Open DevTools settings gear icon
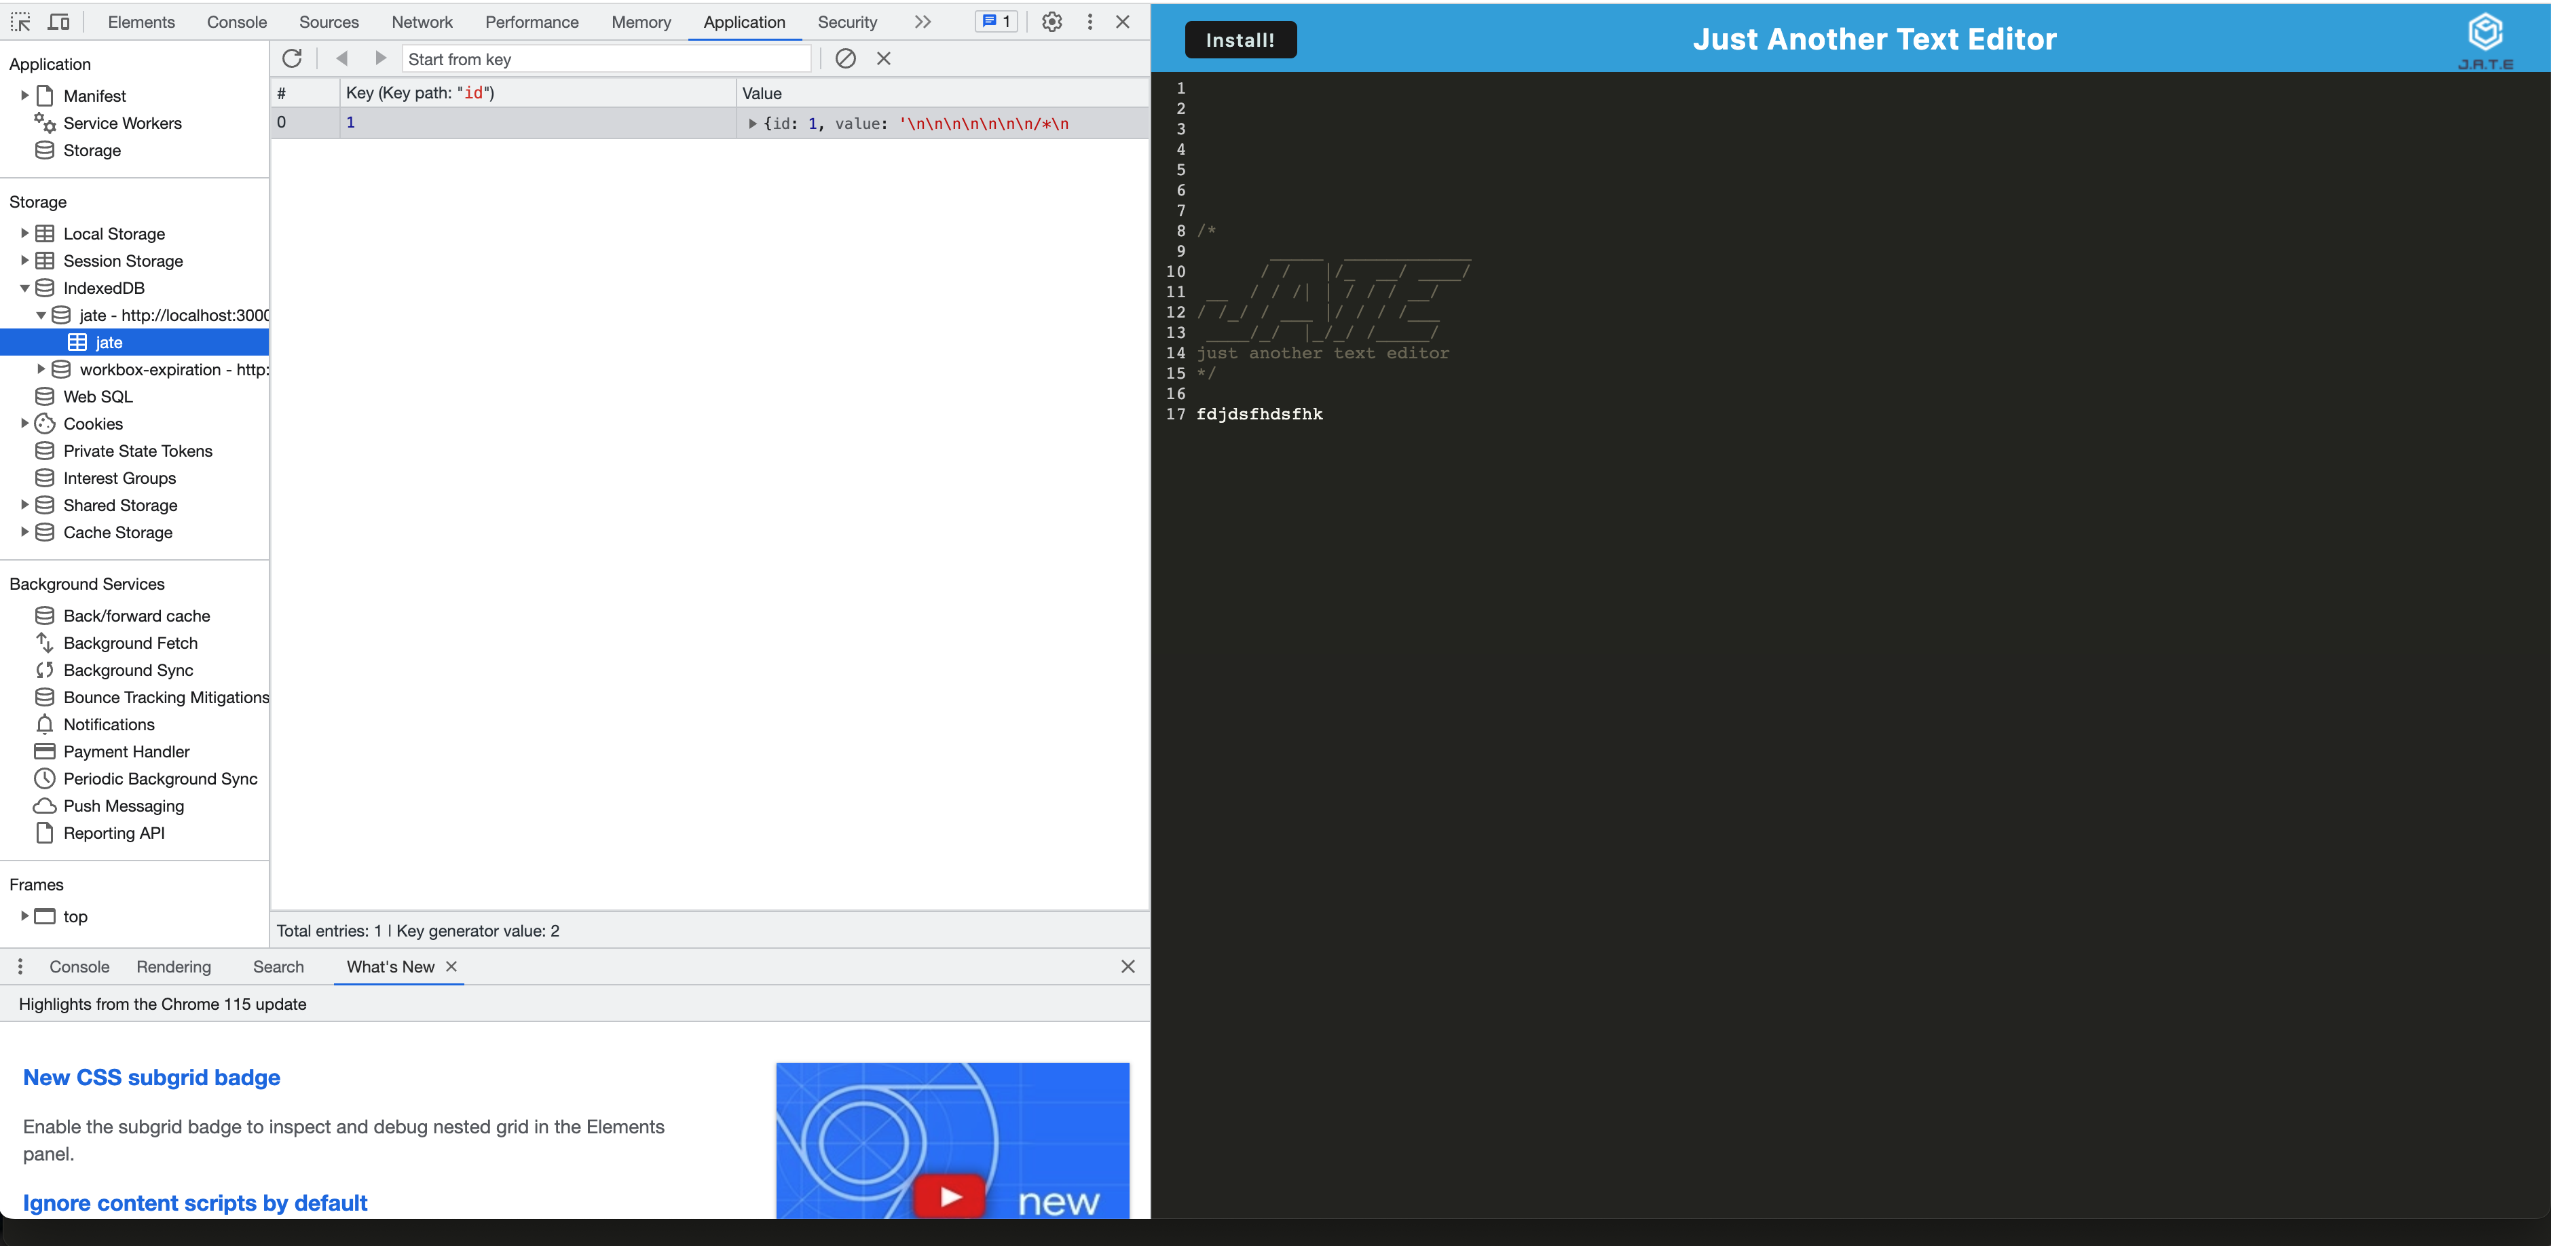Image resolution: width=2551 pixels, height=1246 pixels. (1051, 22)
